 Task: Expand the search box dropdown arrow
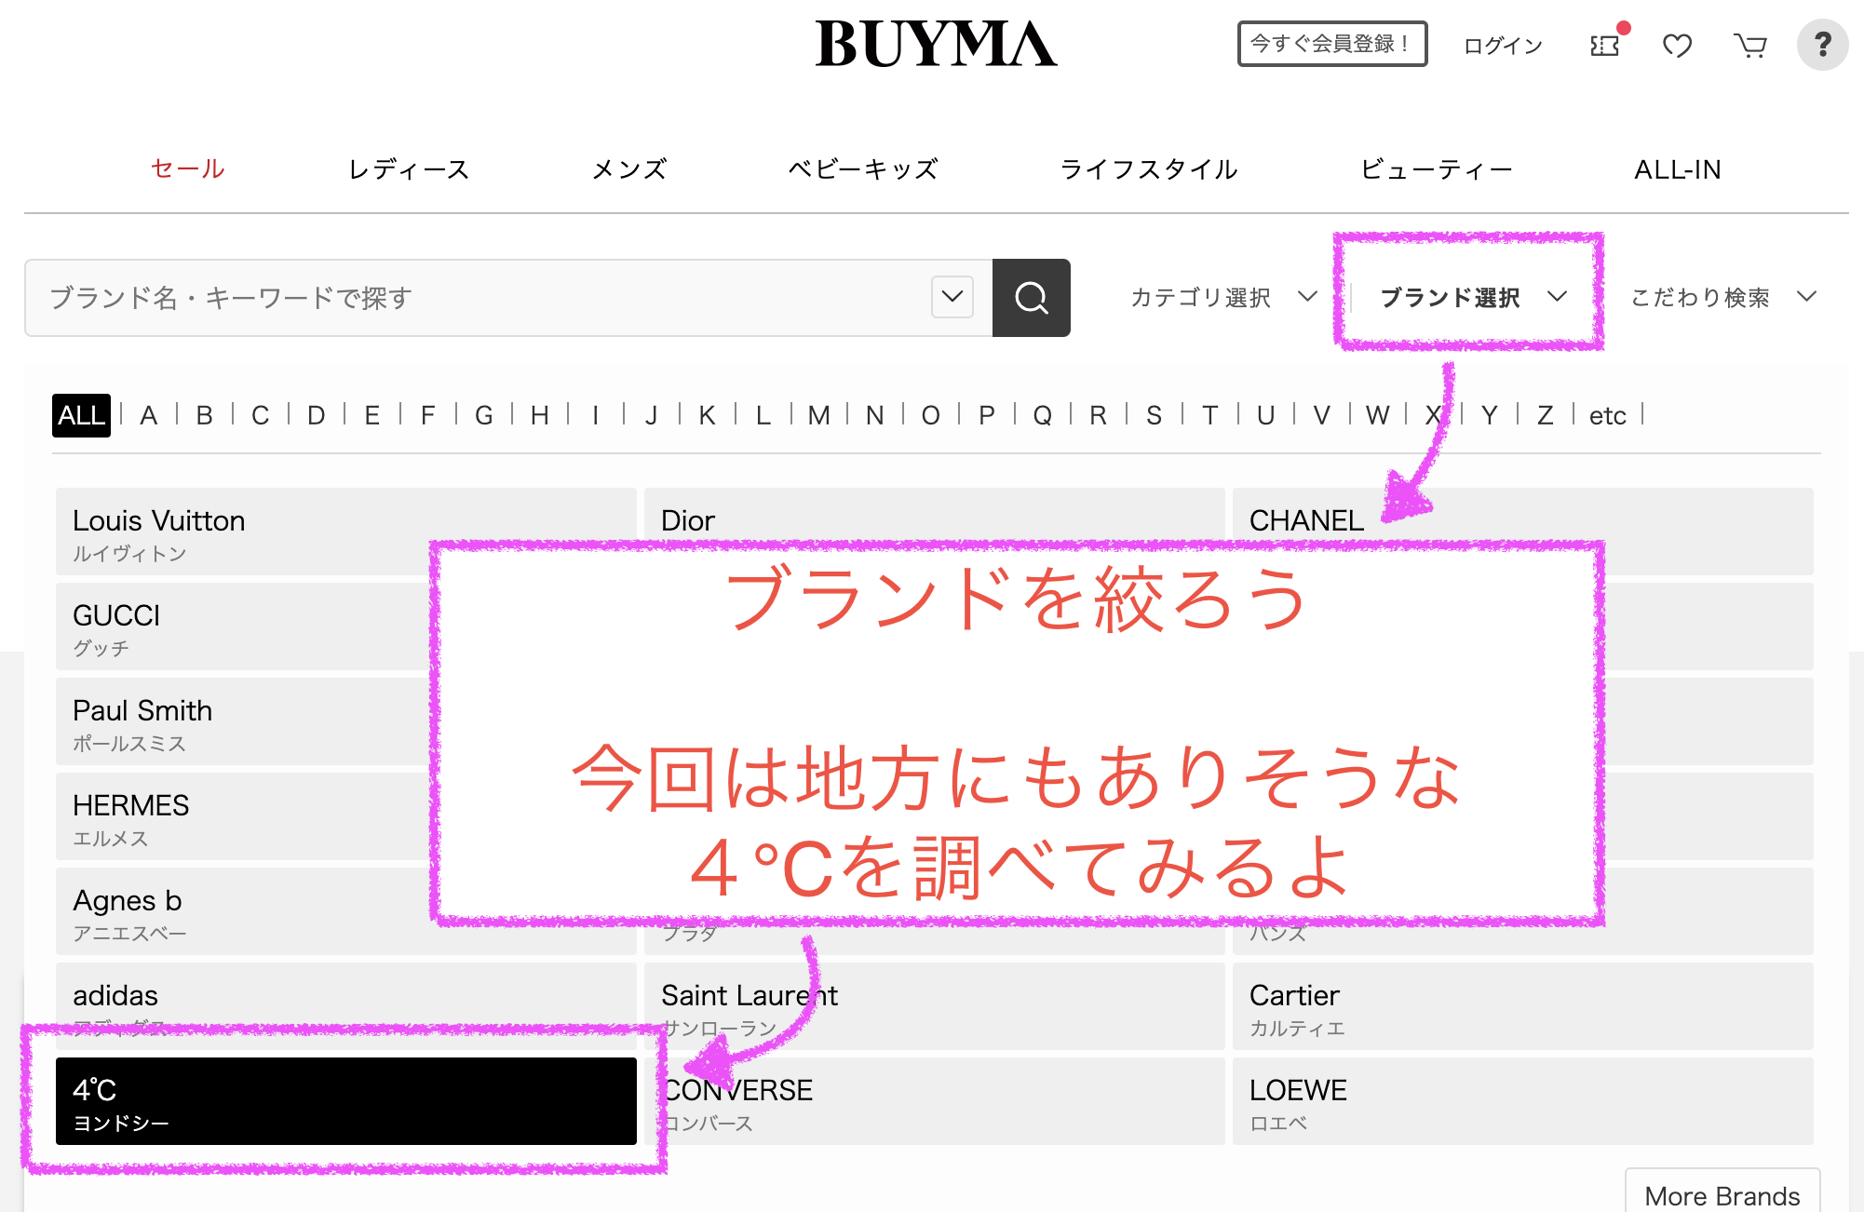coord(952,297)
